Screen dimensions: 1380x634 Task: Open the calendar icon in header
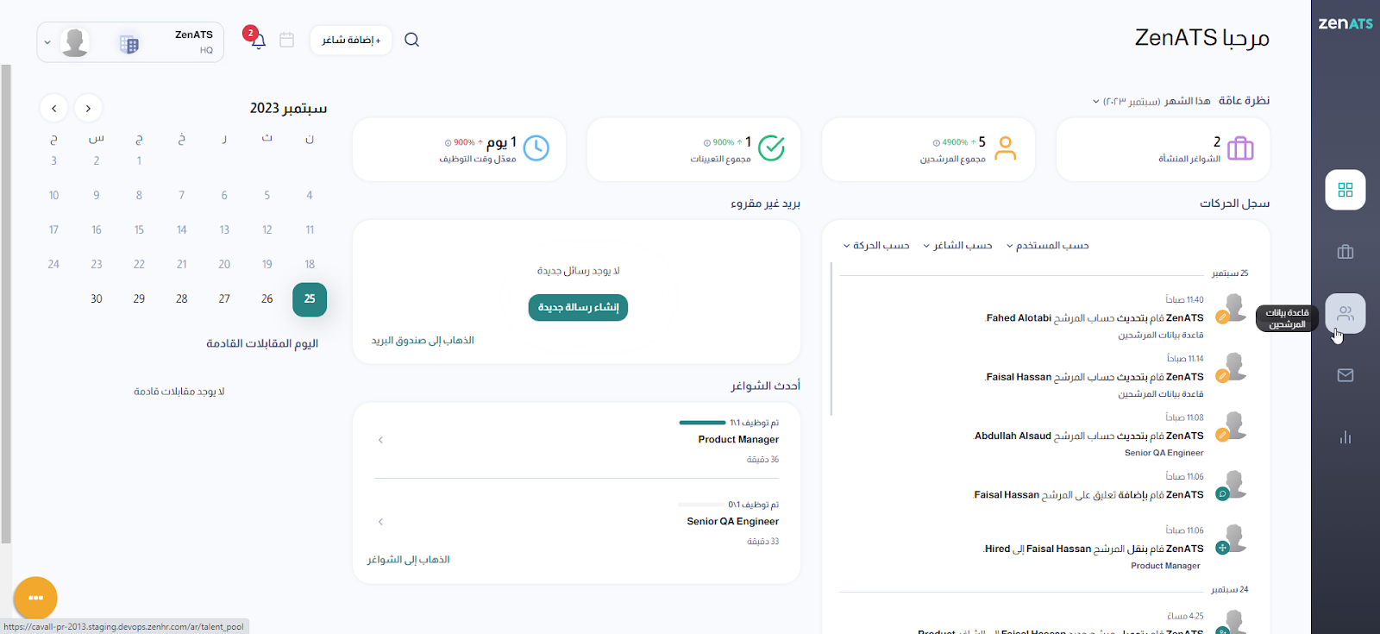click(x=287, y=40)
